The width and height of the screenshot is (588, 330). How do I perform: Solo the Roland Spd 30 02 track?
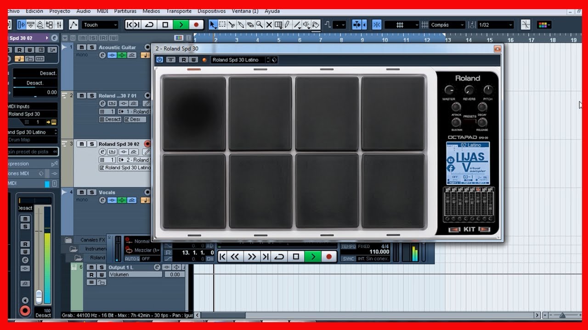click(x=92, y=144)
